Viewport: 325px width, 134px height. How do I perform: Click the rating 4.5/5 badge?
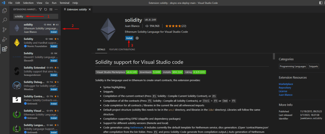[195, 72]
